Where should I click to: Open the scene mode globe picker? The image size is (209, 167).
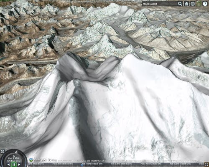click(193, 4)
